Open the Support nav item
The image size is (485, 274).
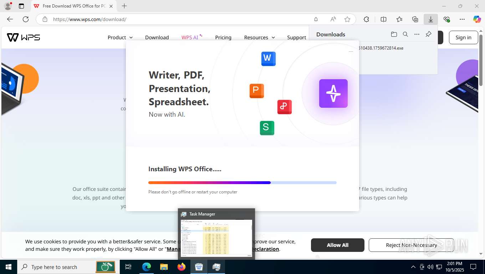tap(297, 37)
